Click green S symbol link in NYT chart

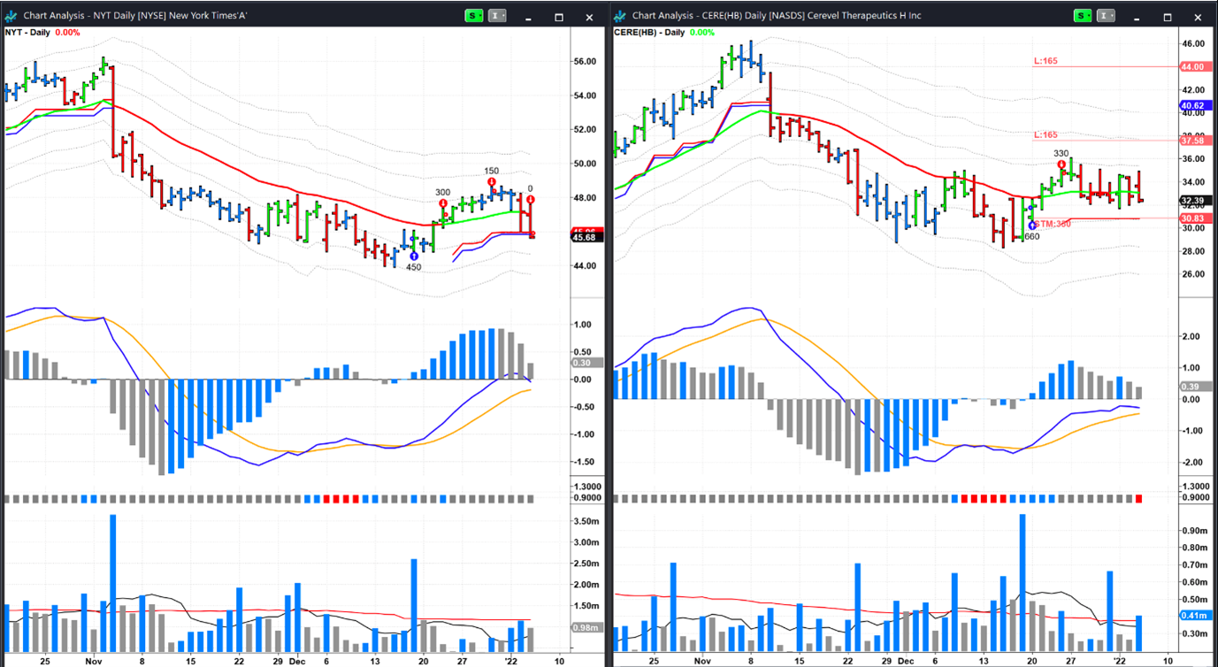(x=473, y=16)
